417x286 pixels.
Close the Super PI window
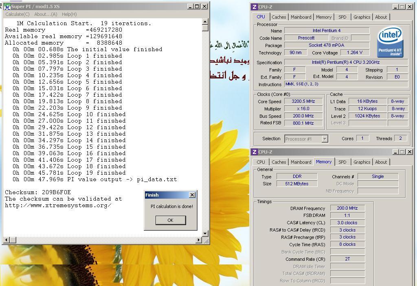204,6
